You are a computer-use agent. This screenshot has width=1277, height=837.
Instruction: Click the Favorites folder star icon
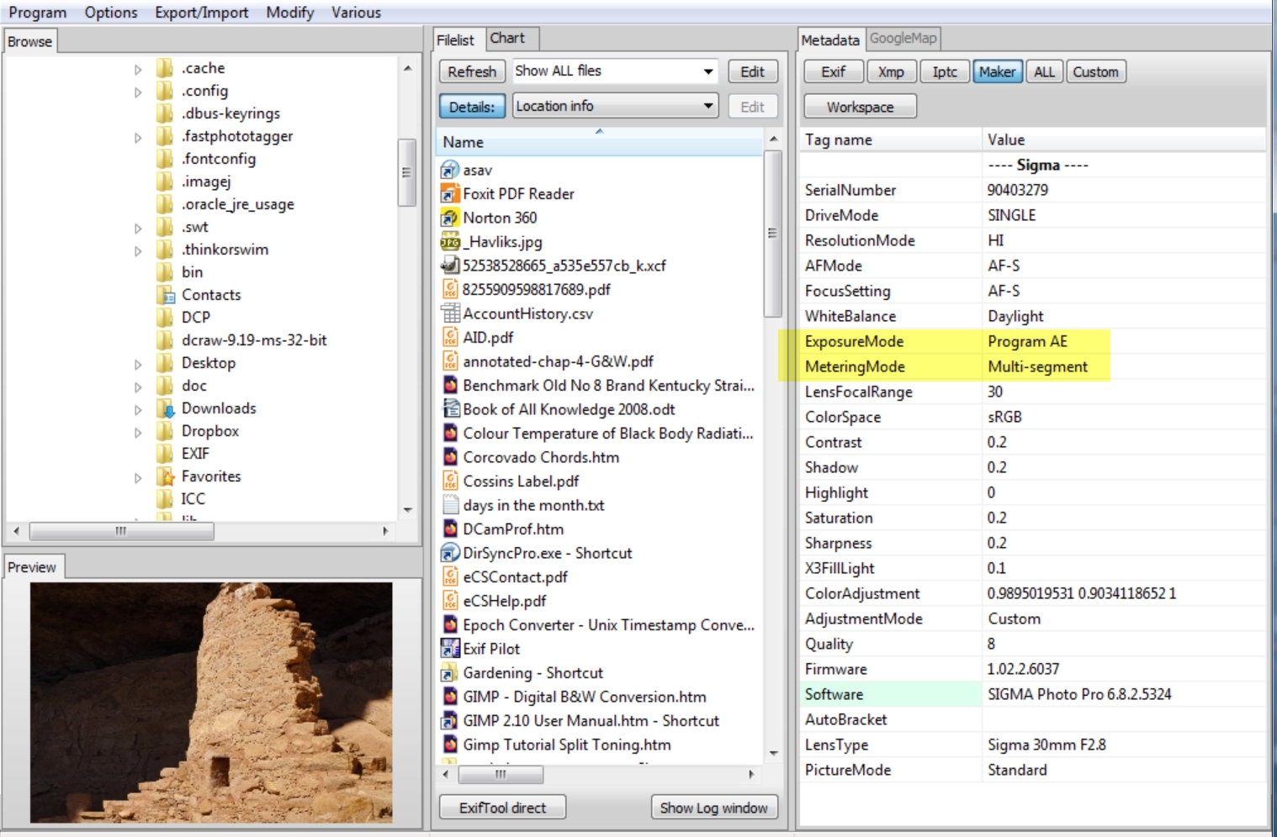pyautogui.click(x=165, y=476)
